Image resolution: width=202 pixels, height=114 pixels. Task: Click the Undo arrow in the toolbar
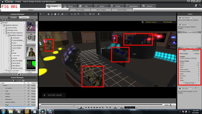click(x=40, y=14)
